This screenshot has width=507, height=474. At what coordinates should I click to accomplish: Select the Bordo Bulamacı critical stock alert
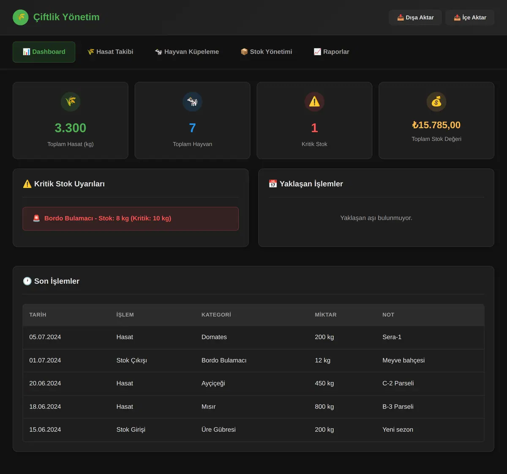pyautogui.click(x=131, y=219)
